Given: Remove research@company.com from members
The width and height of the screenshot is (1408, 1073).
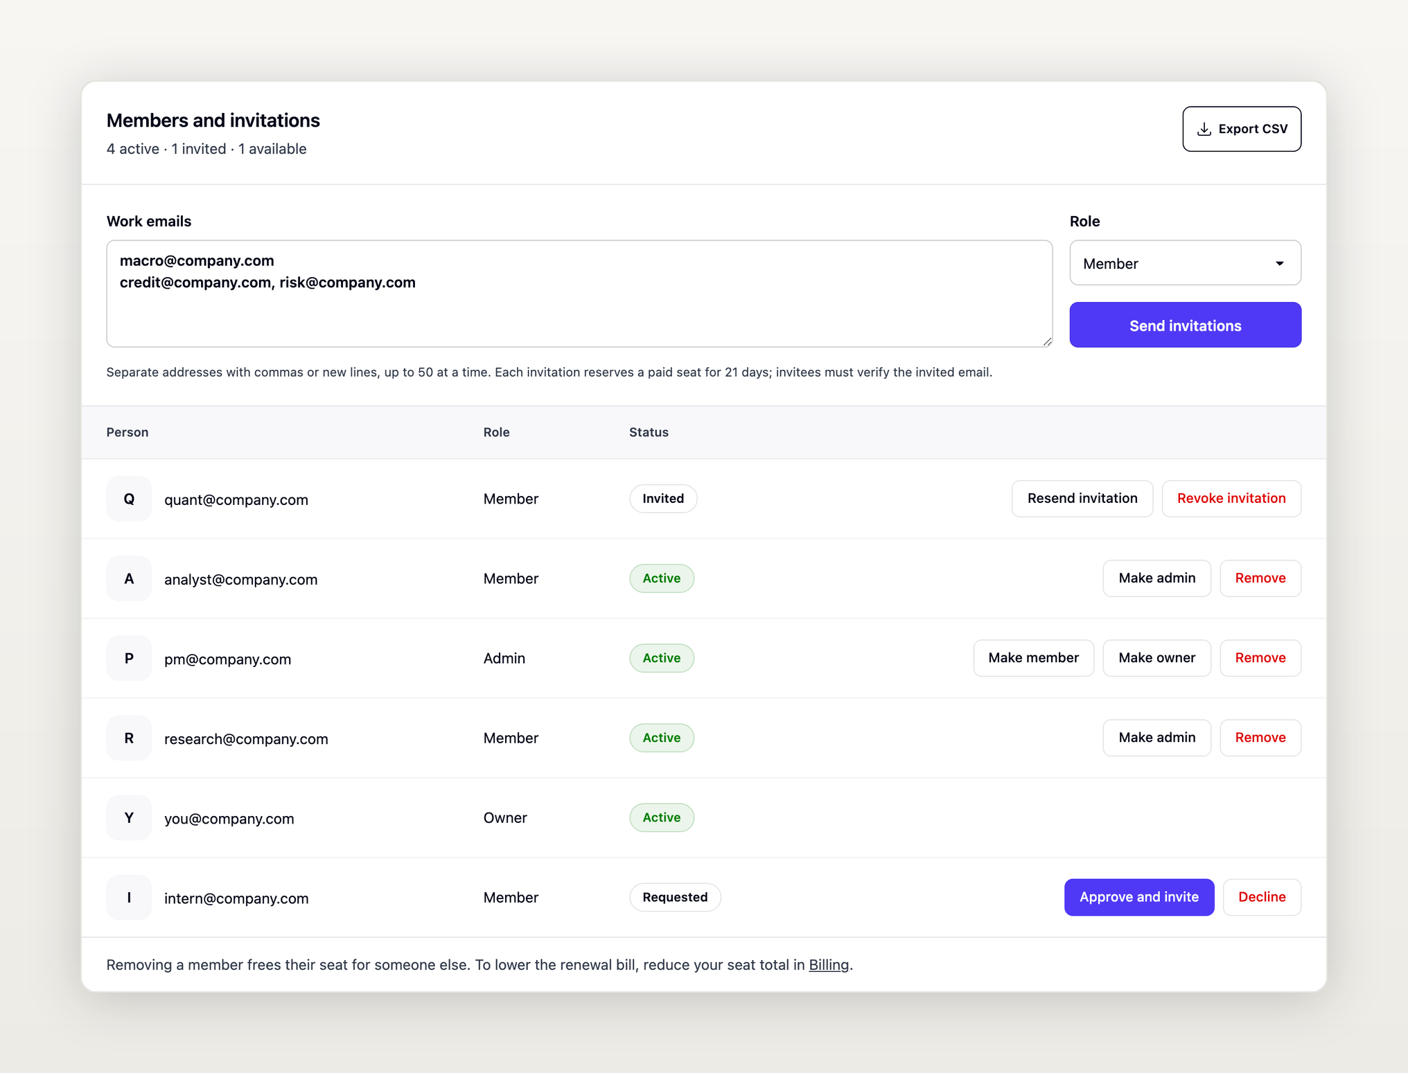Looking at the screenshot, I should pyautogui.click(x=1260, y=738).
